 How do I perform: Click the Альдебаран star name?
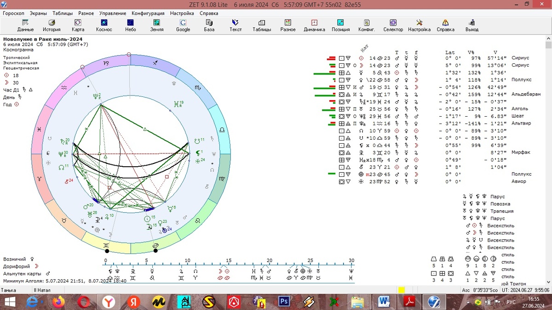pyautogui.click(x=526, y=95)
